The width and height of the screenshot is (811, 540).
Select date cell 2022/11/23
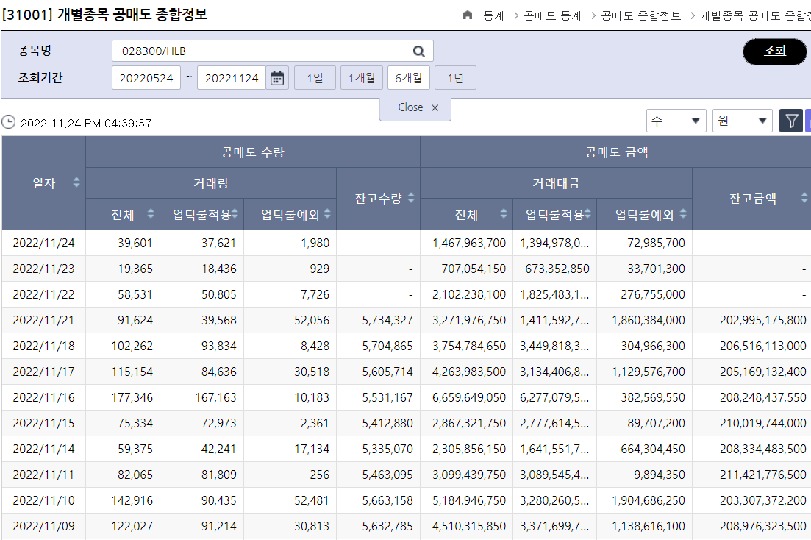(x=43, y=269)
